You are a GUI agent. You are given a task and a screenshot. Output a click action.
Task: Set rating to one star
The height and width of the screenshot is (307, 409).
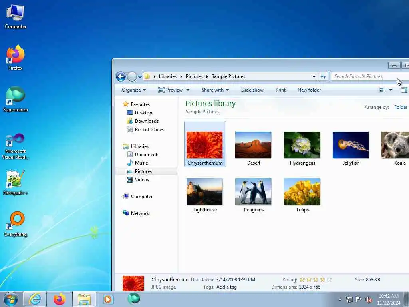[x=302, y=279]
